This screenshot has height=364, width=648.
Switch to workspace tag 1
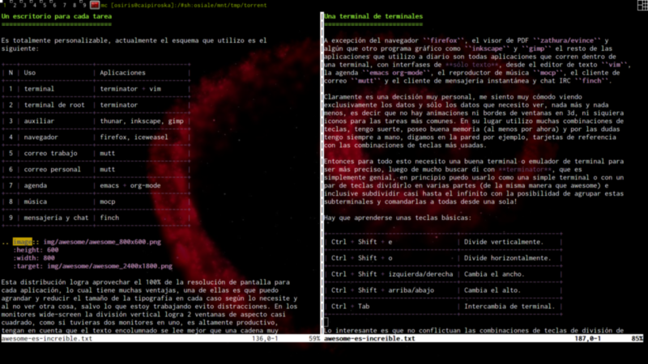click(x=4, y=5)
